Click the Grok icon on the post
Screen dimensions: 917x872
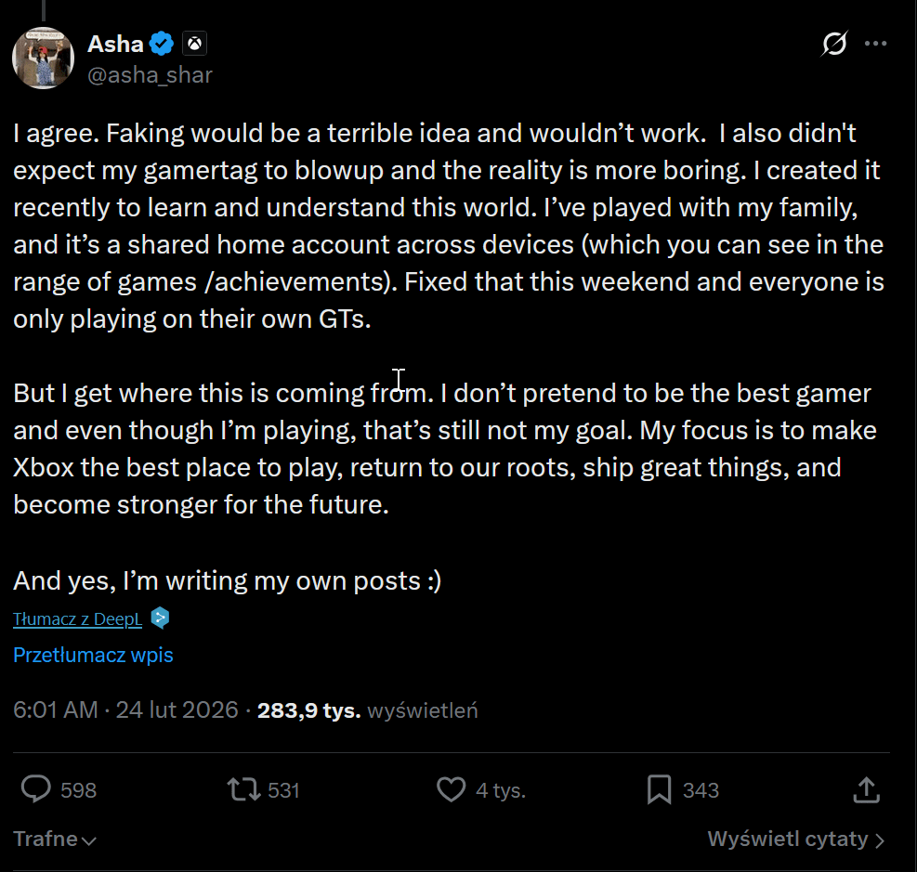(834, 44)
